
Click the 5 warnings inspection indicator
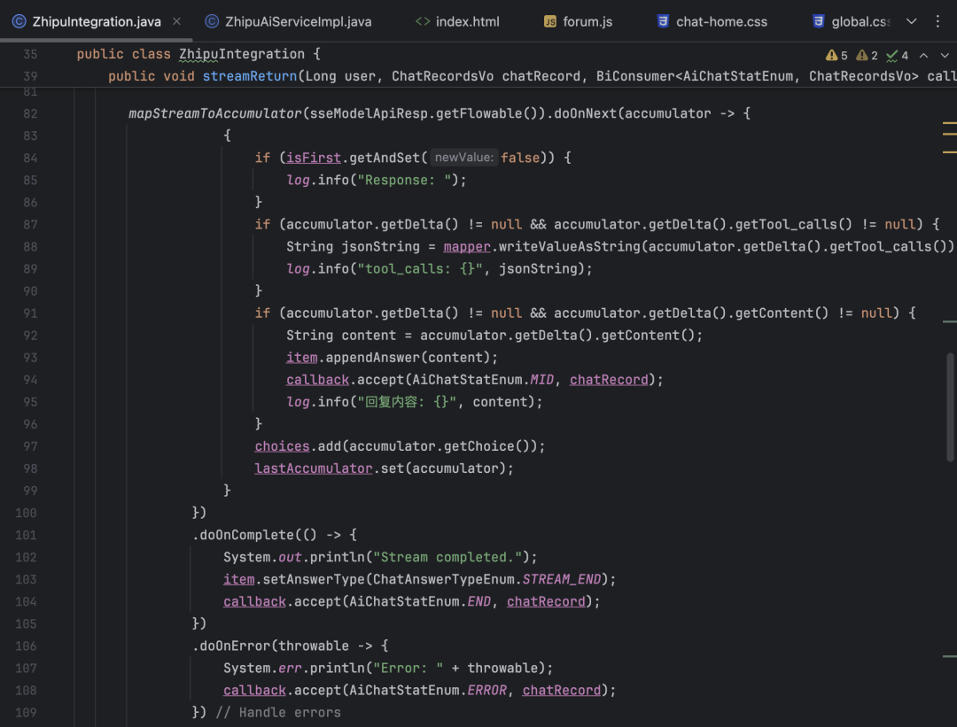(x=836, y=56)
